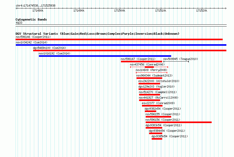
Task: Click the 171510k ruler tick label
Action: [161, 11]
